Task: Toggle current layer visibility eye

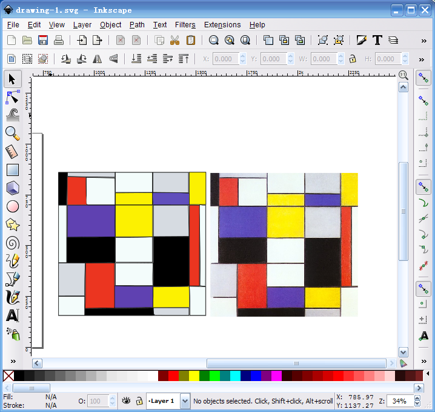Action: [x=126, y=400]
